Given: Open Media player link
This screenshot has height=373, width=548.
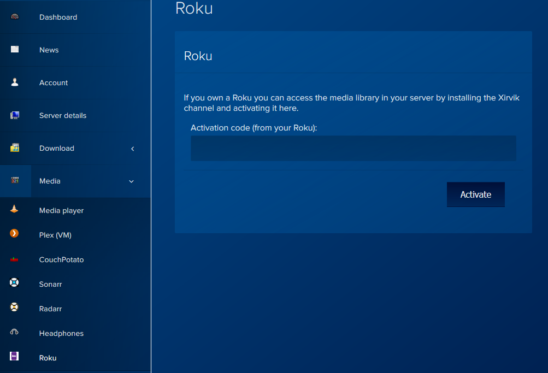Looking at the screenshot, I should click(61, 211).
